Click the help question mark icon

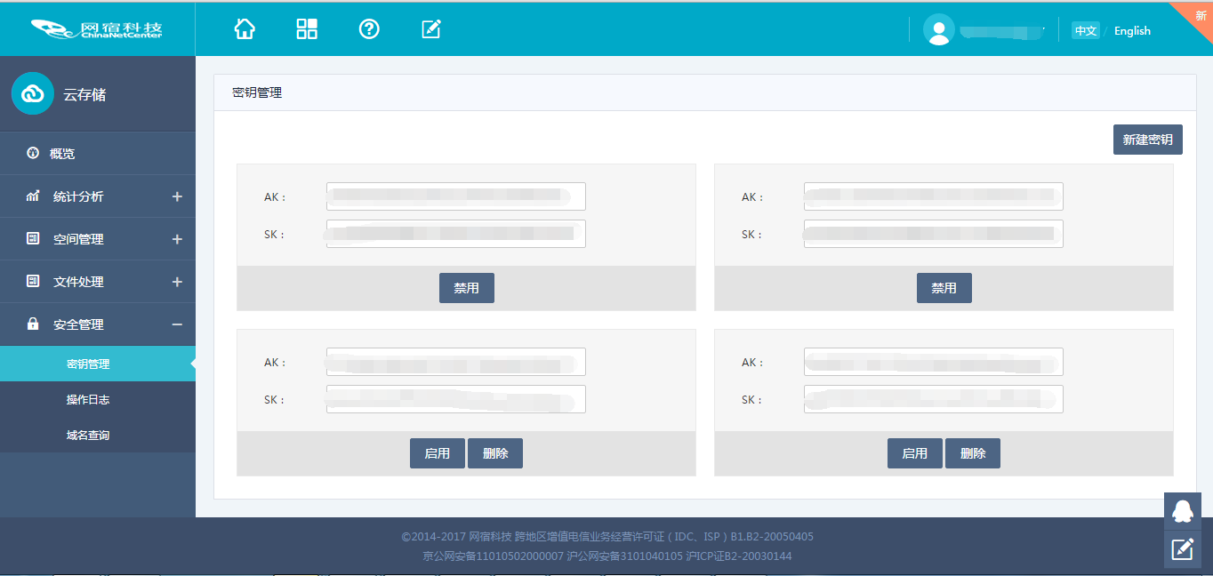coord(369,28)
